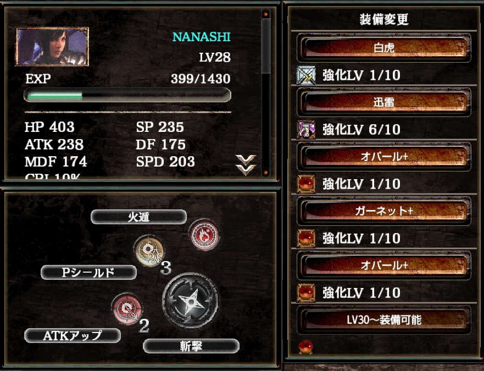Image resolution: width=484 pixels, height=371 pixels.
Task: Click the LV30～装備可能 locked slot
Action: 383,320
